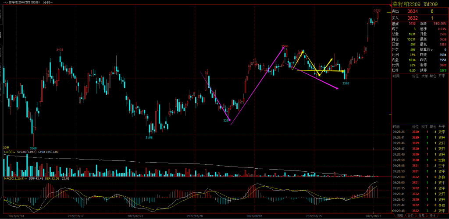Click the 39天 label on chart

point(6,147)
